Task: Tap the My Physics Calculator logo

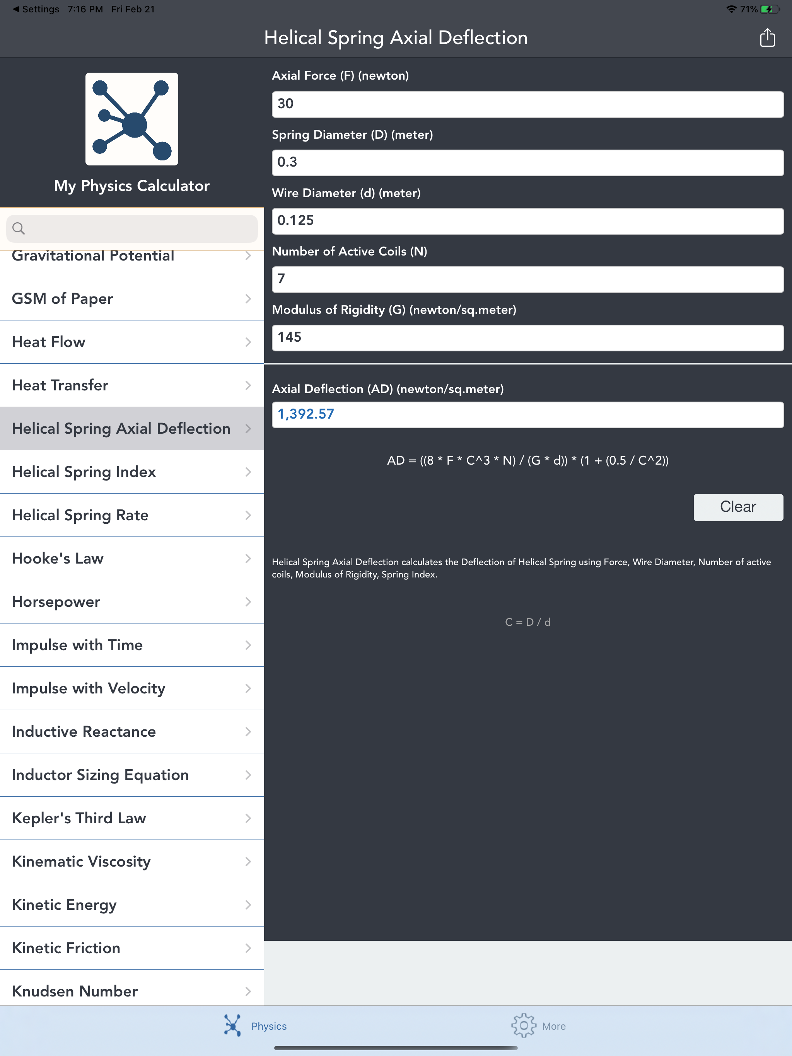Action: click(x=132, y=119)
